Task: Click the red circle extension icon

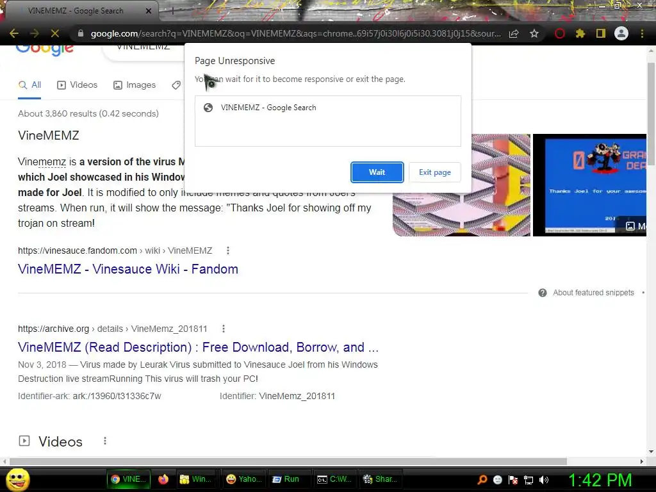Action: coord(560,33)
